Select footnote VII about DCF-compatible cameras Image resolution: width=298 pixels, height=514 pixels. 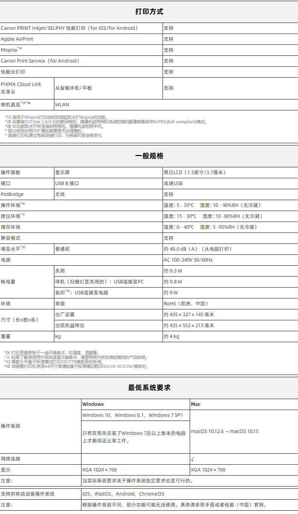(106, 122)
